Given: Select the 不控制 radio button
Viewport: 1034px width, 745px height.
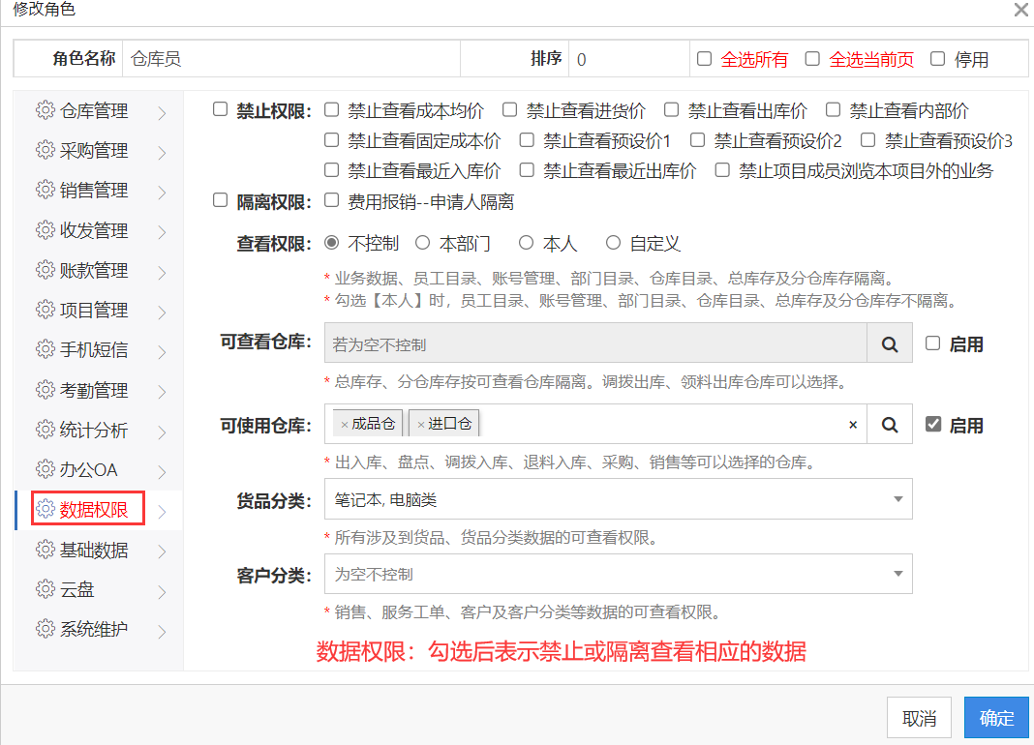Looking at the screenshot, I should (x=332, y=243).
